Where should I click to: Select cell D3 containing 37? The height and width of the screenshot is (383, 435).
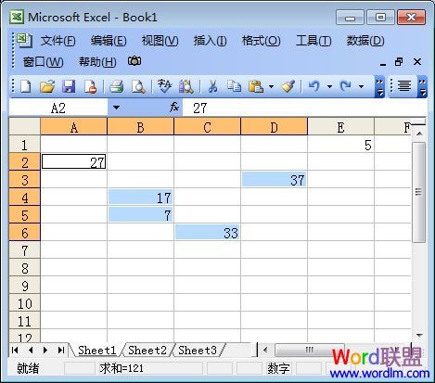pos(274,180)
